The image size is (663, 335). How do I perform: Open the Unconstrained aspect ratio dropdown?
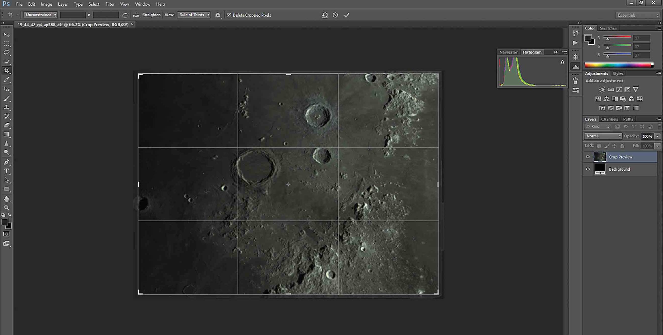click(x=40, y=15)
